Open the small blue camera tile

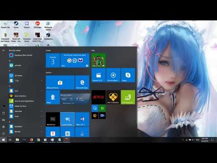coord(102,115)
